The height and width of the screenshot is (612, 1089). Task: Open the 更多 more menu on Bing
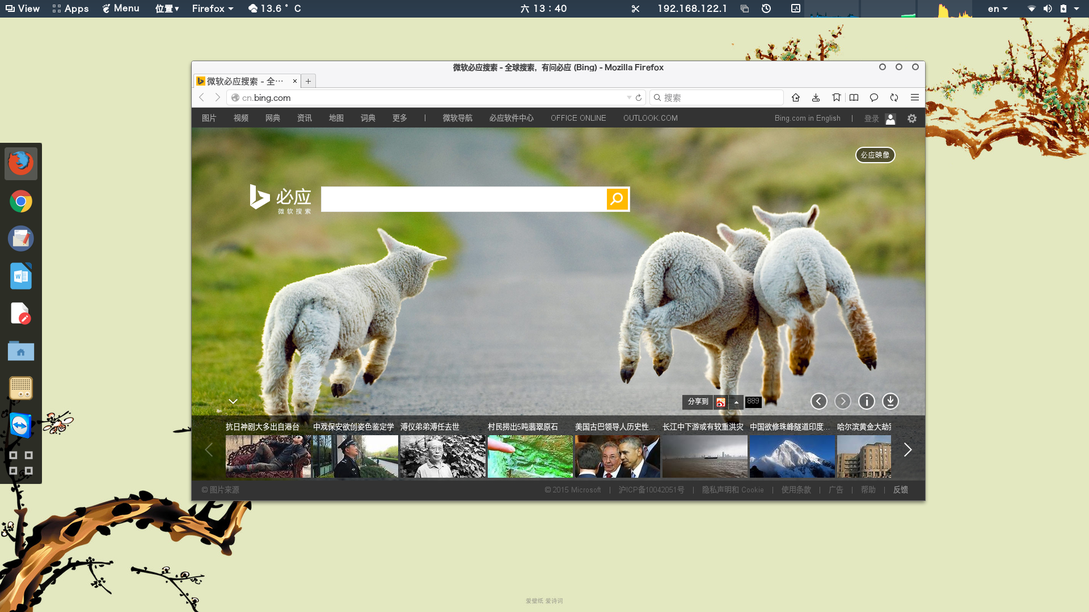[400, 118]
